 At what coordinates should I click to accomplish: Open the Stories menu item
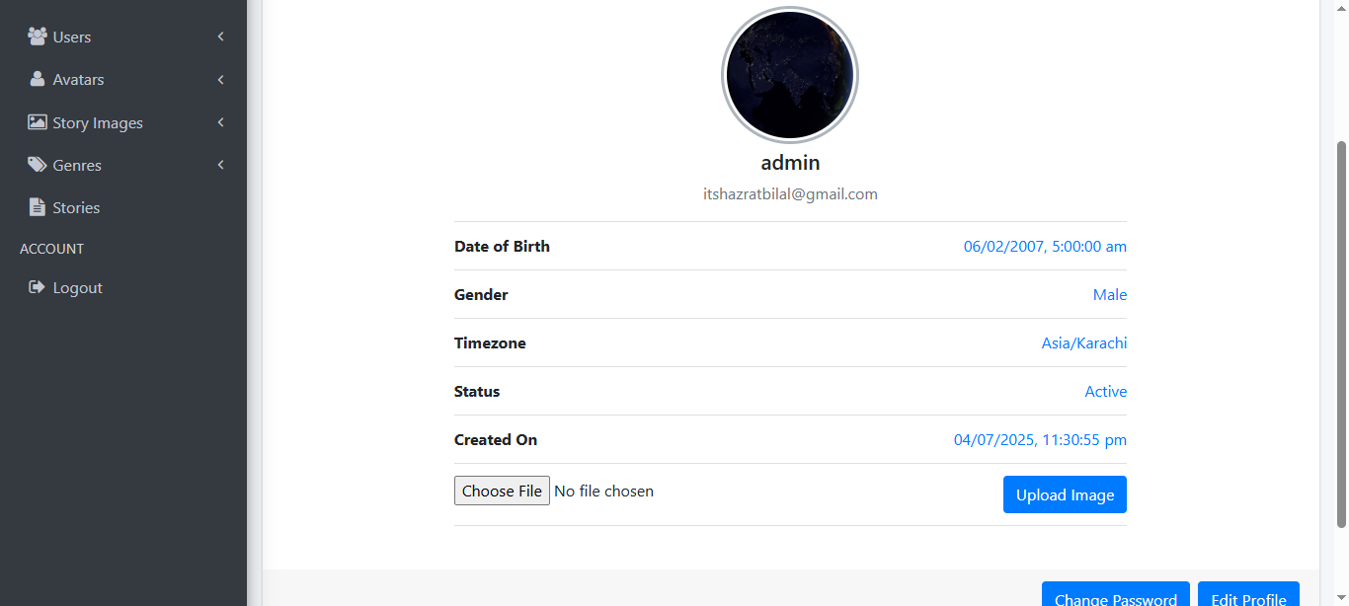tap(123, 207)
